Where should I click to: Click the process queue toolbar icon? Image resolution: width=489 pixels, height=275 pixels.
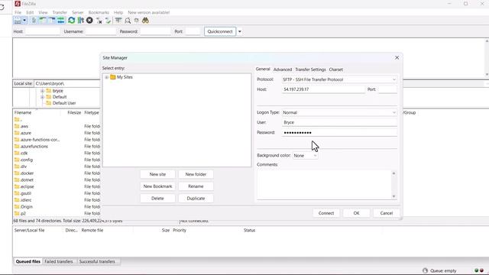tap(80, 21)
